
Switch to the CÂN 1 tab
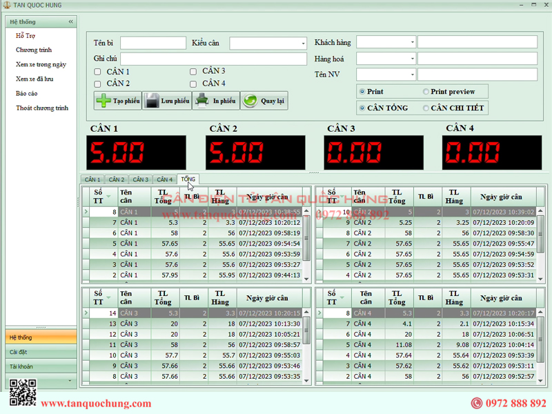tap(92, 179)
